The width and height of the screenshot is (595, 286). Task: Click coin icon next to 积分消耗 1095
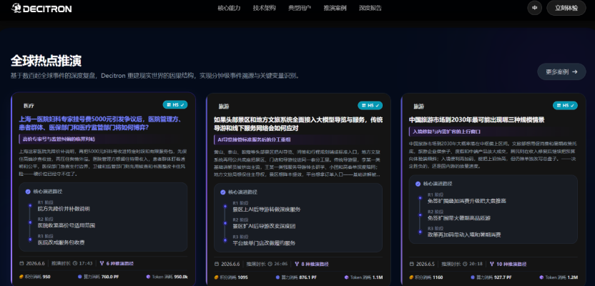(x=216, y=277)
